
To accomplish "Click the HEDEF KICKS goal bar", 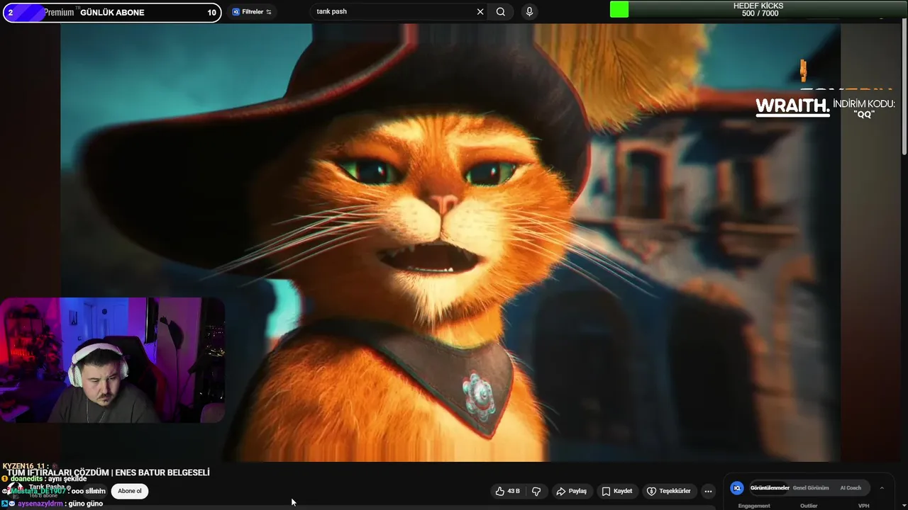I will [758, 9].
